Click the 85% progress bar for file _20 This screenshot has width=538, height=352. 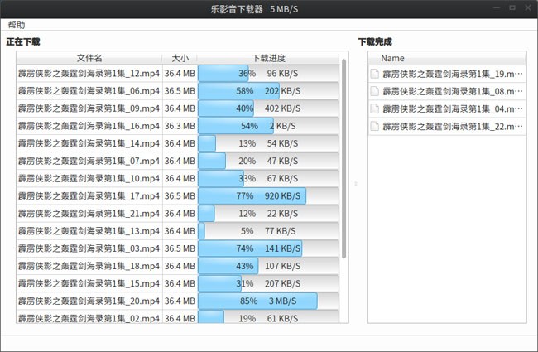268,301
